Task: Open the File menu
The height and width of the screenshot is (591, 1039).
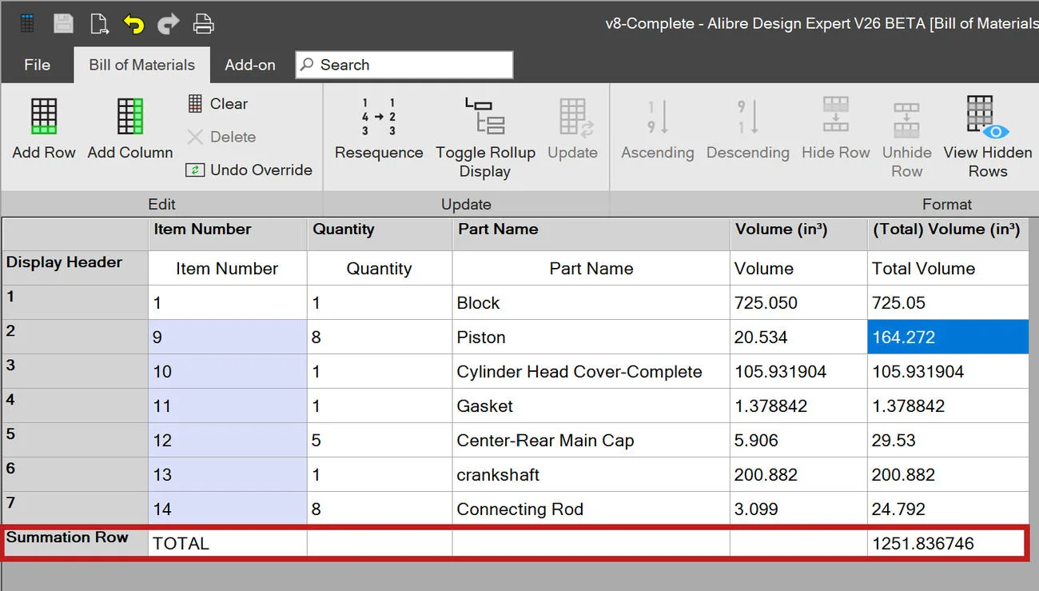Action: point(38,65)
